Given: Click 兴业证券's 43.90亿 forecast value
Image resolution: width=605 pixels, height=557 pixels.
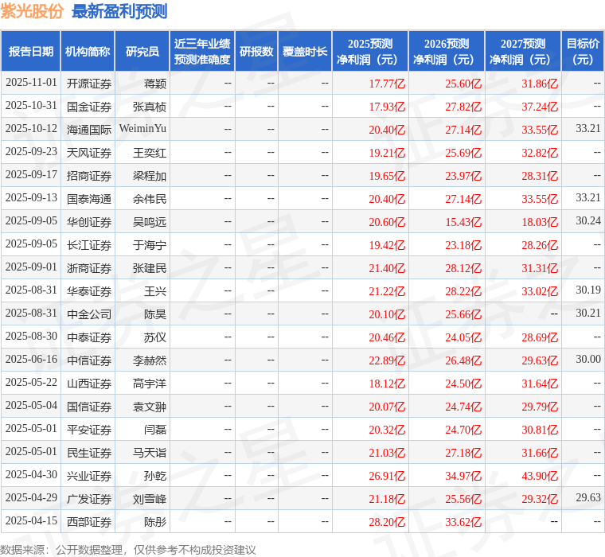Looking at the screenshot, I should tap(540, 476).
